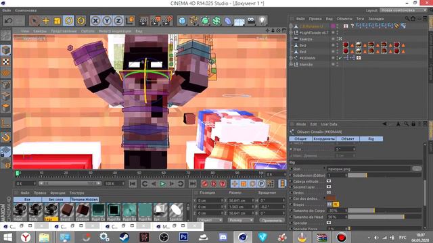Select the #KIDMAN object in the tree
The image size is (433, 243).
click(x=307, y=58)
